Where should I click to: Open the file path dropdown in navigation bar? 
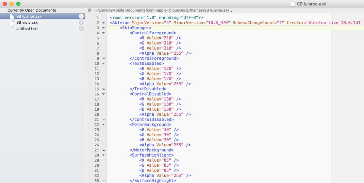[164, 11]
